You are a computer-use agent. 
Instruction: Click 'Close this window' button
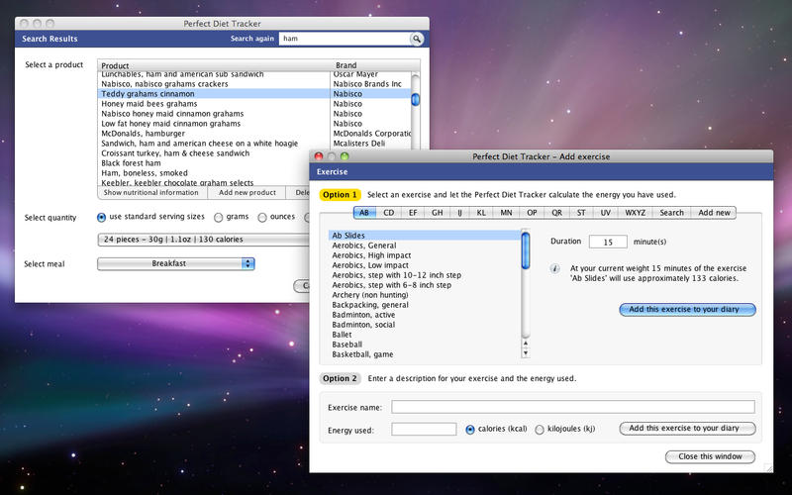(x=710, y=456)
